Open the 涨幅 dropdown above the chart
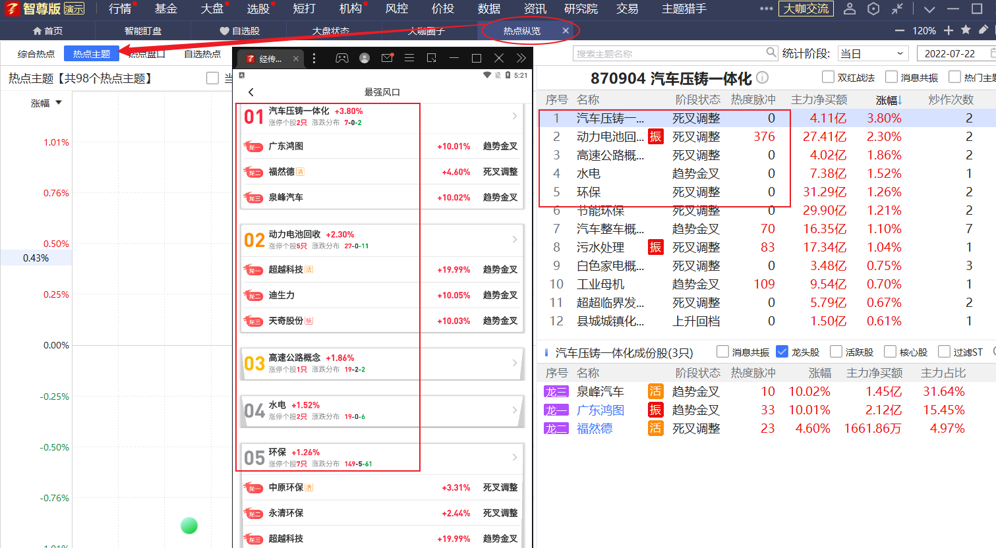996x548 pixels. (x=46, y=103)
